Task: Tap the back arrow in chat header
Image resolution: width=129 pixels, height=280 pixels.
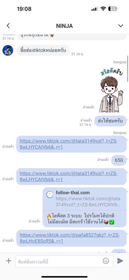Action: (x=8, y=26)
